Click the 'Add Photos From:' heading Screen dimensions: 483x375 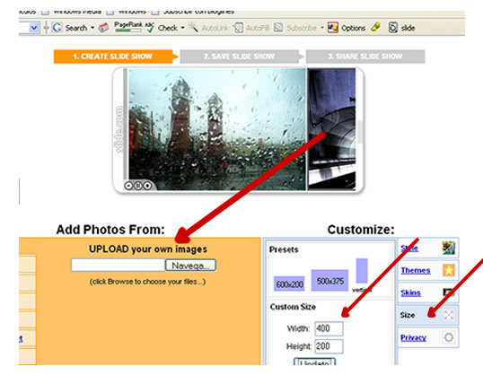[110, 230]
